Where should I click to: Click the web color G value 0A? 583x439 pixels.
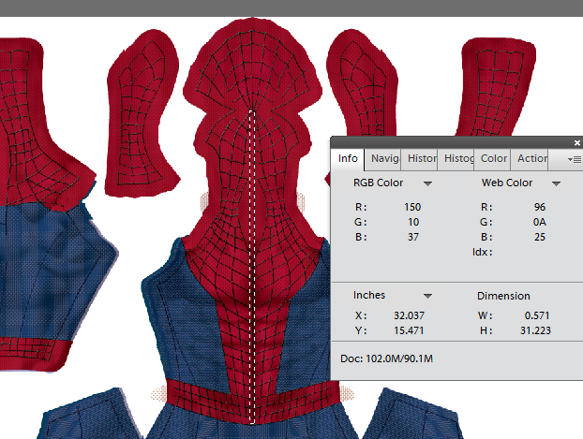(540, 222)
